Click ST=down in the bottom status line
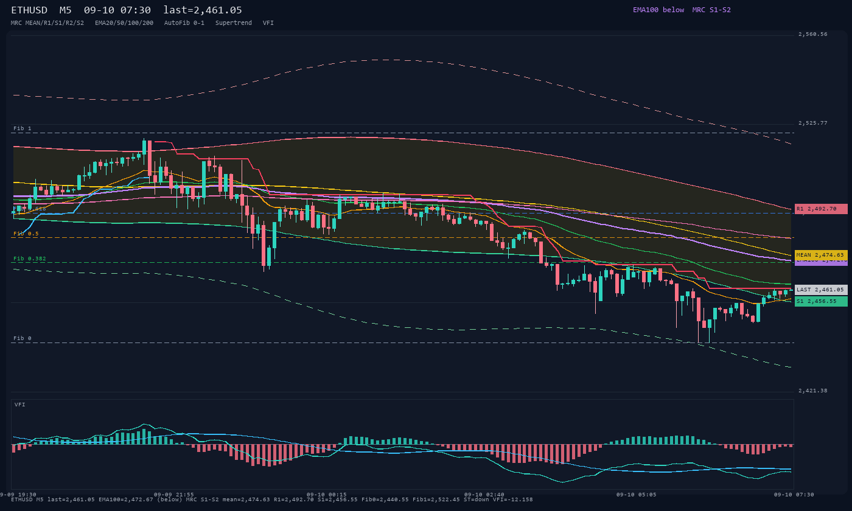852x511 pixels. click(x=477, y=499)
